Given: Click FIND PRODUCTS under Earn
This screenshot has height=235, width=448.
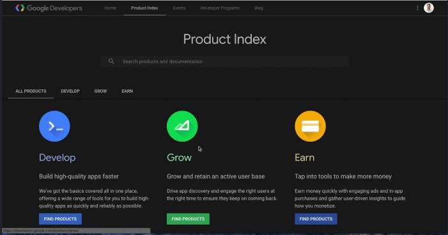Looking at the screenshot, I should (x=316, y=219).
